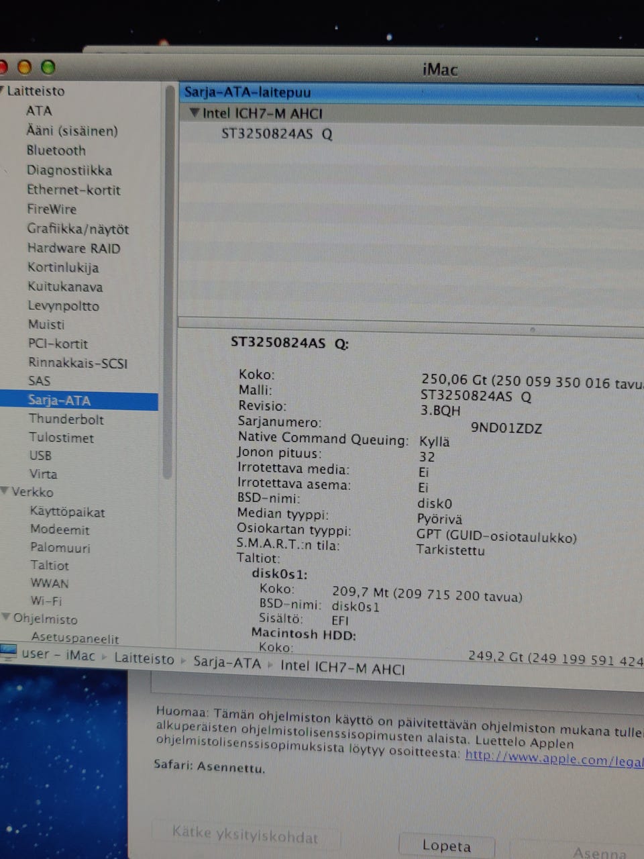644x859 pixels.
Task: Select Rinnakkais-SCSI entry
Action: tap(78, 363)
